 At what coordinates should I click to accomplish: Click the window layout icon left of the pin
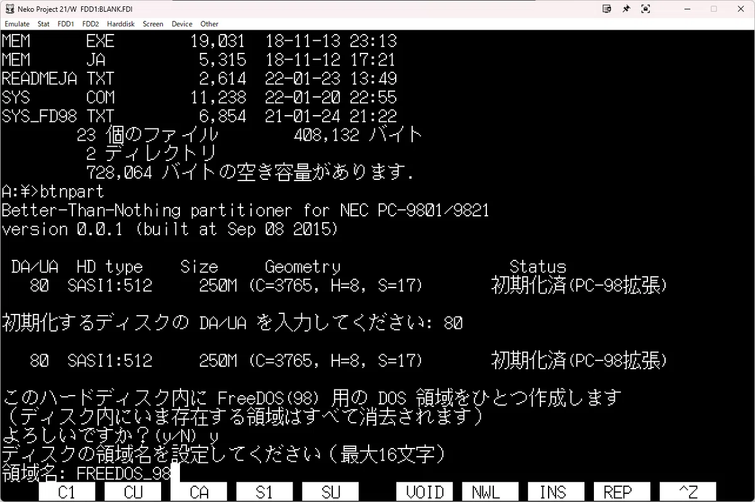607,9
